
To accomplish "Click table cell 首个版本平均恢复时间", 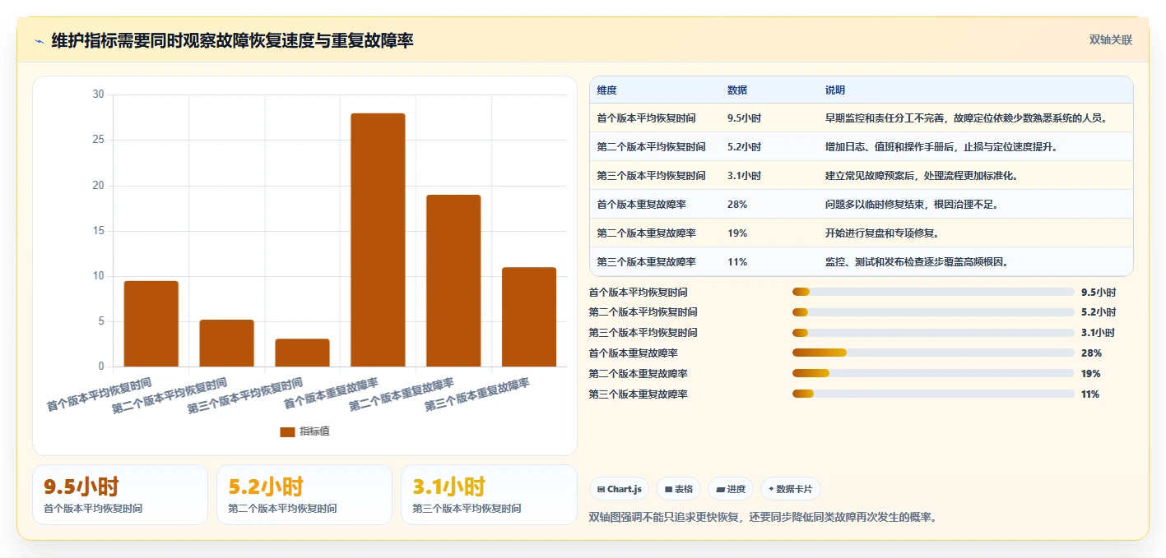I will (647, 118).
